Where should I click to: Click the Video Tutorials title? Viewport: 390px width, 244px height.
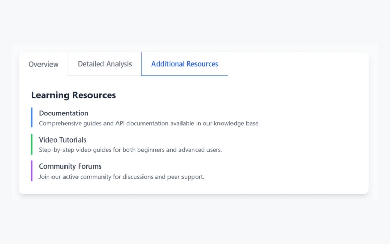coord(62,140)
